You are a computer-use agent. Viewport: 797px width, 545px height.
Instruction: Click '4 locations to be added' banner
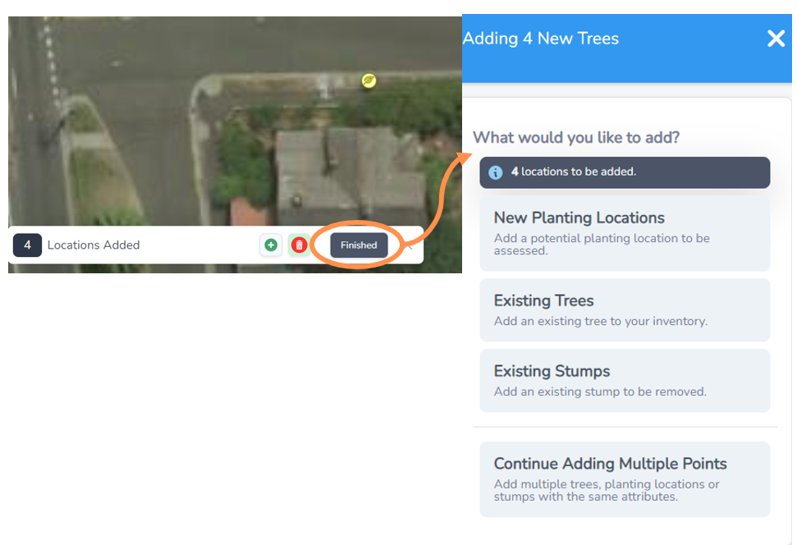pos(625,172)
